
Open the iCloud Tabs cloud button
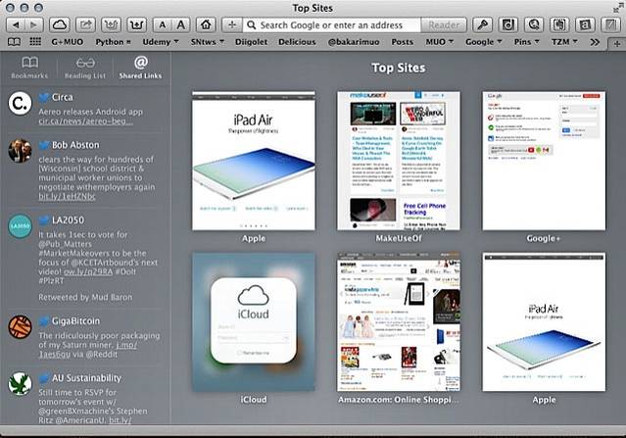coord(60,25)
